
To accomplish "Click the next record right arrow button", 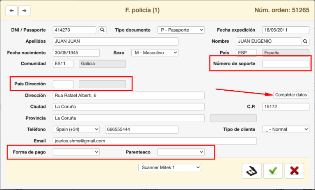I will 25,11.
